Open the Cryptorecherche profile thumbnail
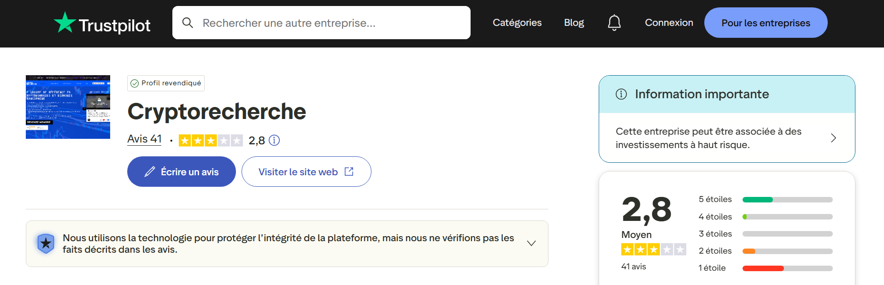Image resolution: width=884 pixels, height=285 pixels. click(68, 107)
